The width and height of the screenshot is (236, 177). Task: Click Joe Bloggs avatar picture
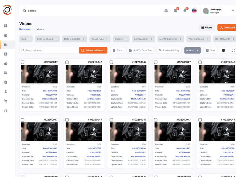(x=206, y=11)
